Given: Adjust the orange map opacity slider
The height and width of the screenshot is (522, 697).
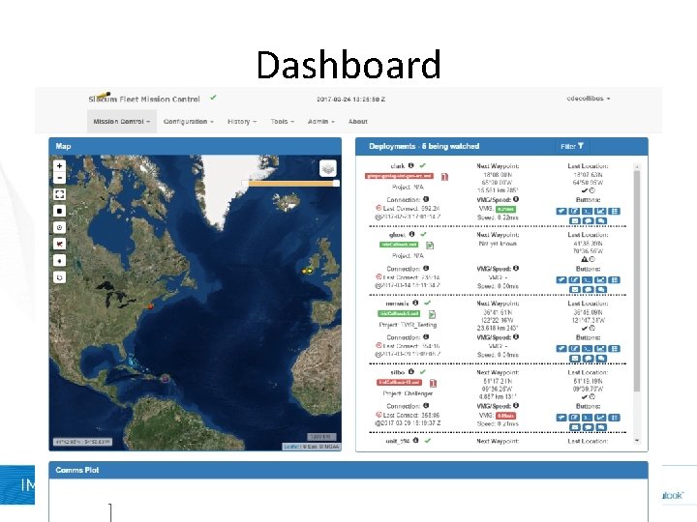Looking at the screenshot, I should click(x=291, y=183).
